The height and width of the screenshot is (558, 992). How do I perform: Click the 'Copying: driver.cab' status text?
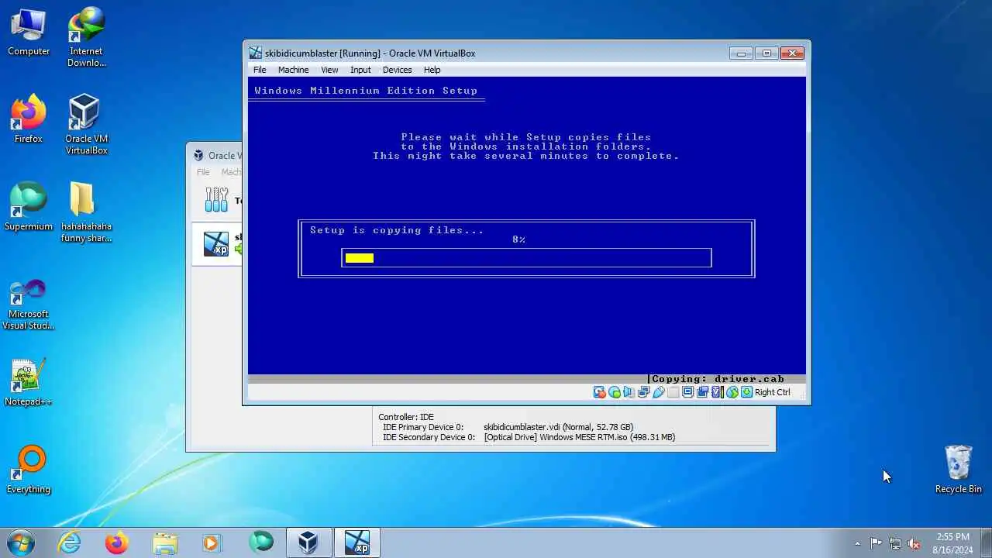coord(718,379)
